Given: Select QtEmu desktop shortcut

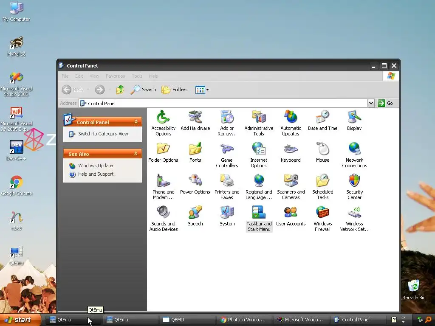Looking at the screenshot, I should point(17,256).
